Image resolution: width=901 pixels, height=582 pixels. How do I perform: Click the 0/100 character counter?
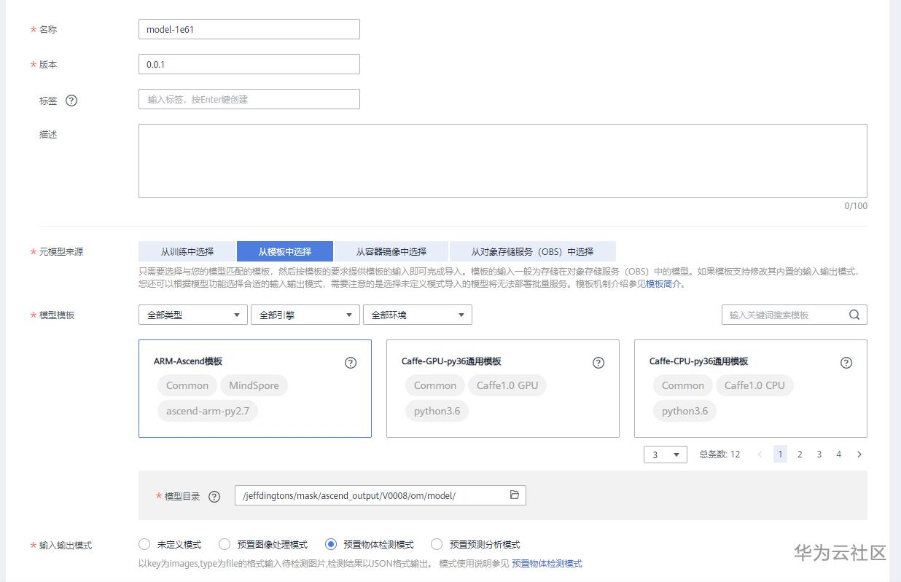pyautogui.click(x=856, y=206)
